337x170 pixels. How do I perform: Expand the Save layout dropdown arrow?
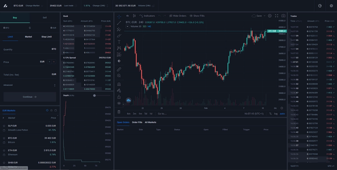point(264,16)
